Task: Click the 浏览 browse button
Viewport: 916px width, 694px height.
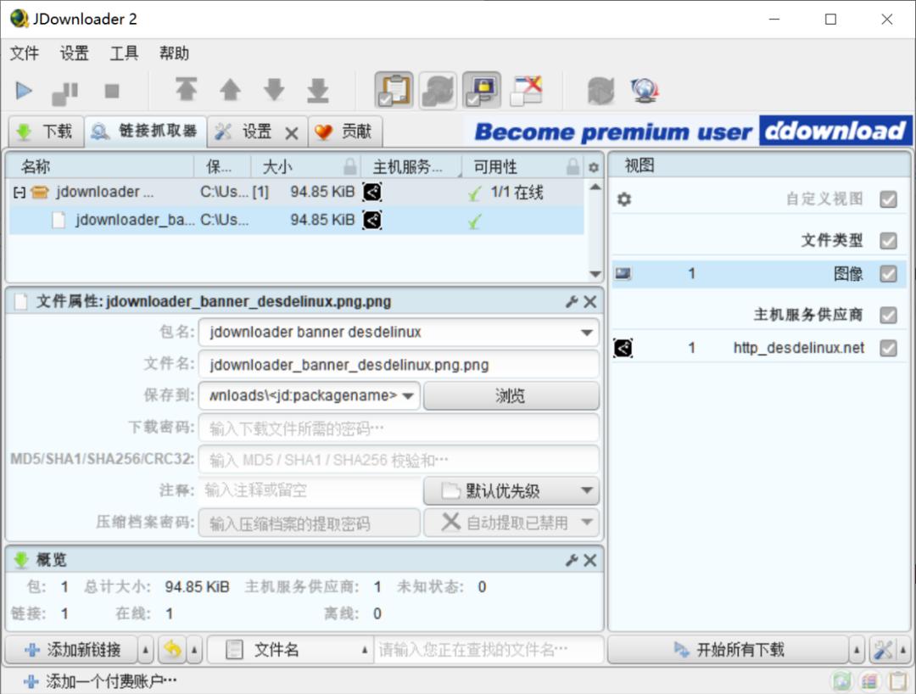Action: point(511,395)
